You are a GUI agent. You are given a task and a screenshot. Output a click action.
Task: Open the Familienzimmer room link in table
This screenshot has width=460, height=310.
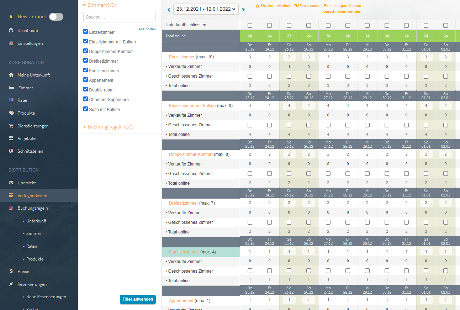(184, 252)
